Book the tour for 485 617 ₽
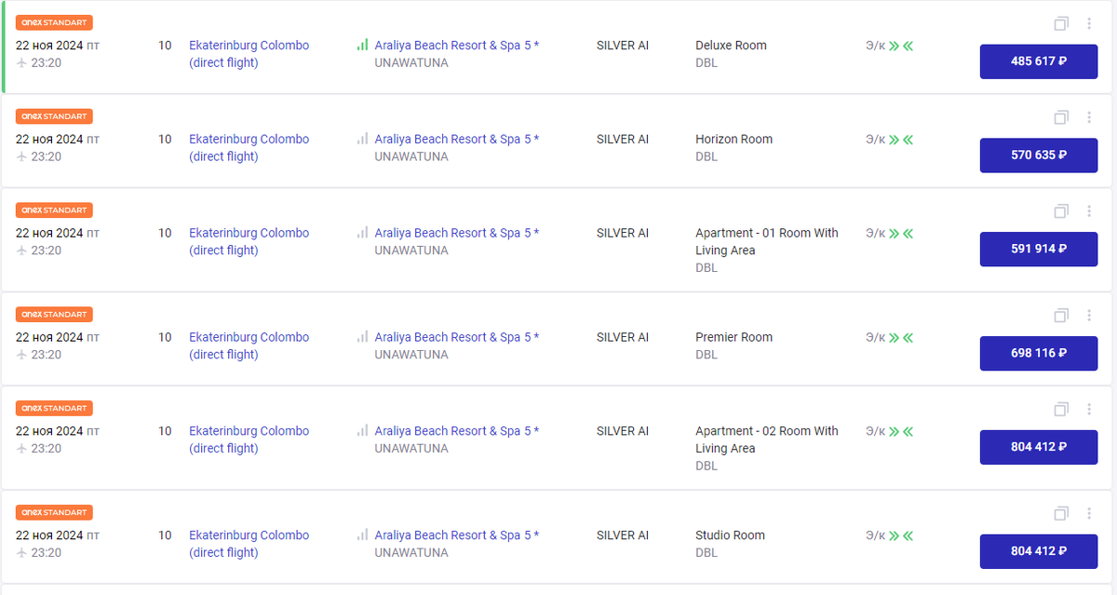 tap(1039, 61)
